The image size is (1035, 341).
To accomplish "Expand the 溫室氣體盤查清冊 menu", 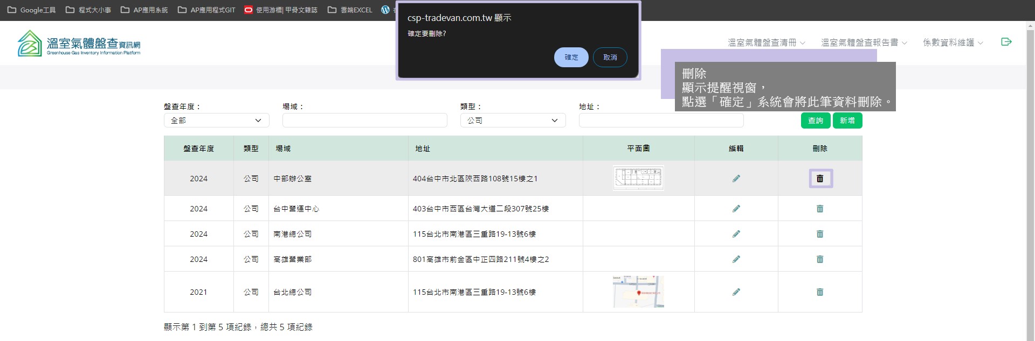I will (x=766, y=42).
